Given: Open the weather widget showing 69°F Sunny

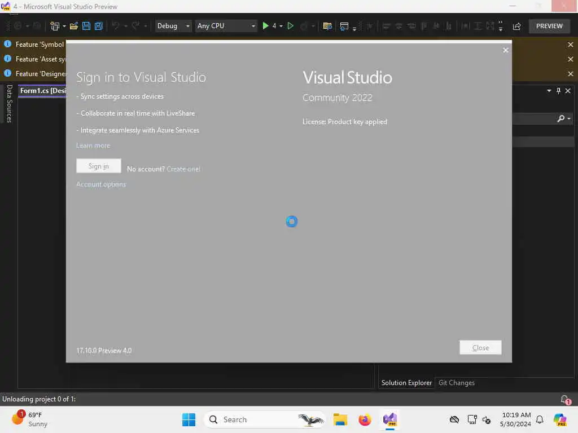Looking at the screenshot, I should [29, 419].
